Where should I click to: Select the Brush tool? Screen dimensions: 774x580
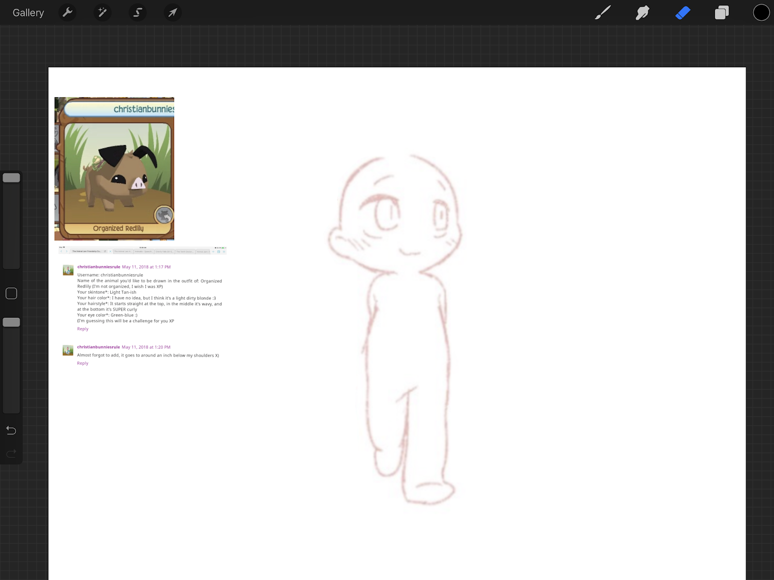pyautogui.click(x=603, y=13)
